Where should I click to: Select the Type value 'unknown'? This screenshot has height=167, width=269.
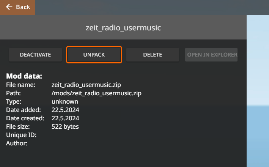coord(65,101)
